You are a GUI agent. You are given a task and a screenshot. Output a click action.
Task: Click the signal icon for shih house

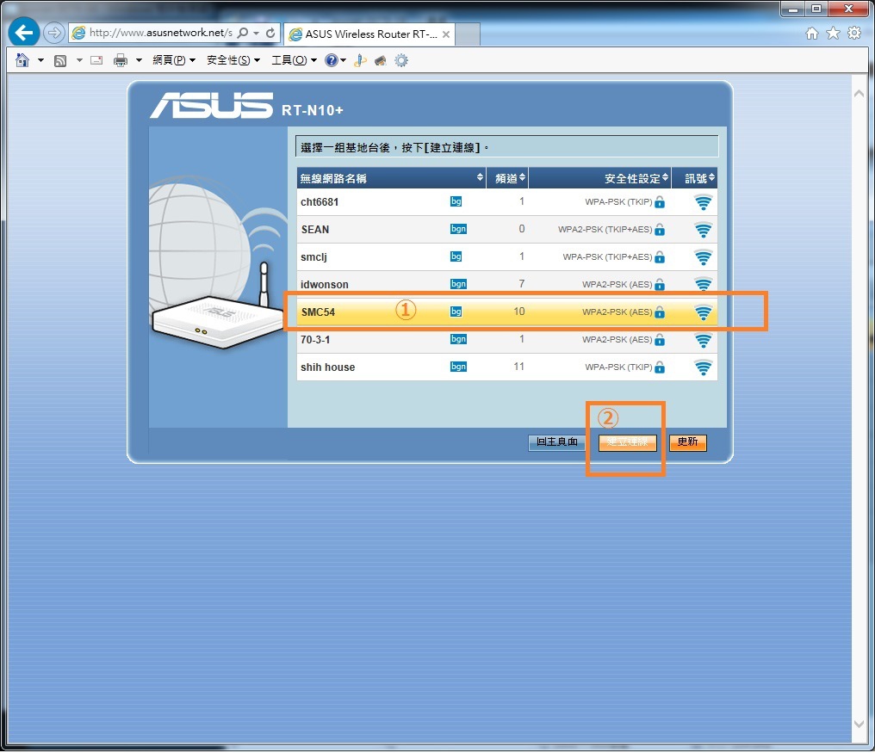(703, 367)
